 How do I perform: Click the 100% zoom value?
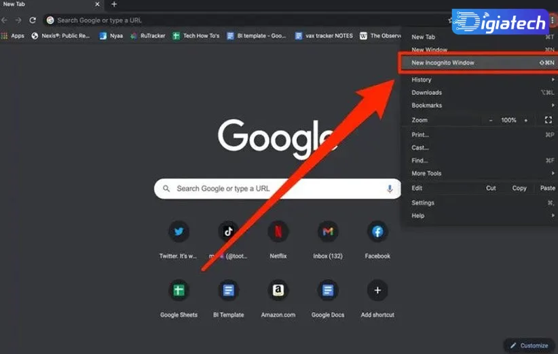(508, 120)
